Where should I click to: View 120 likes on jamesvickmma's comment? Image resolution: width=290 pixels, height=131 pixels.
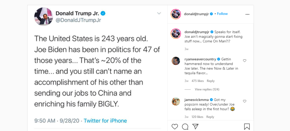click(197, 117)
